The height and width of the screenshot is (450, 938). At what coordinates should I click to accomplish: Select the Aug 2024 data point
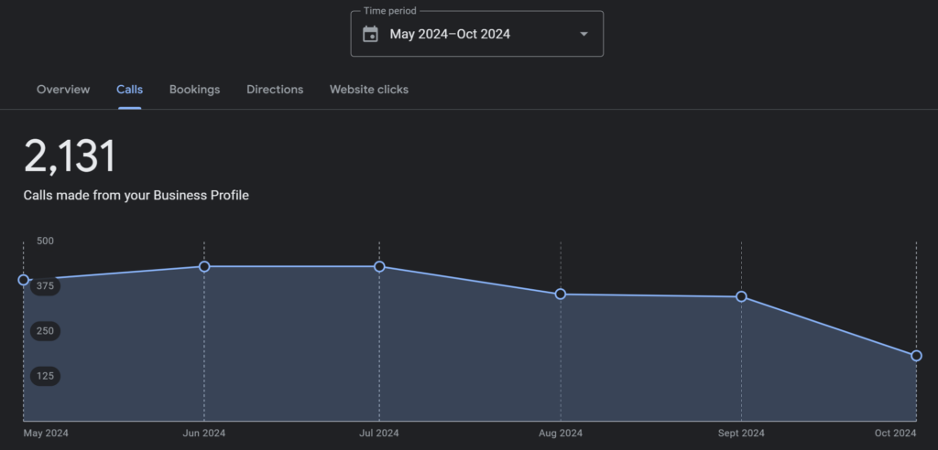pyautogui.click(x=561, y=294)
